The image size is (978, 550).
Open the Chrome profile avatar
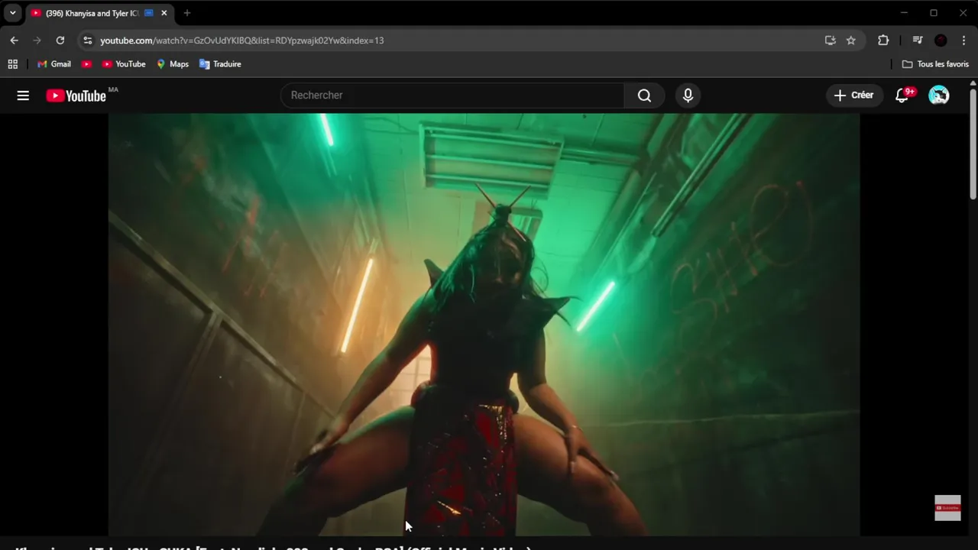pos(941,40)
